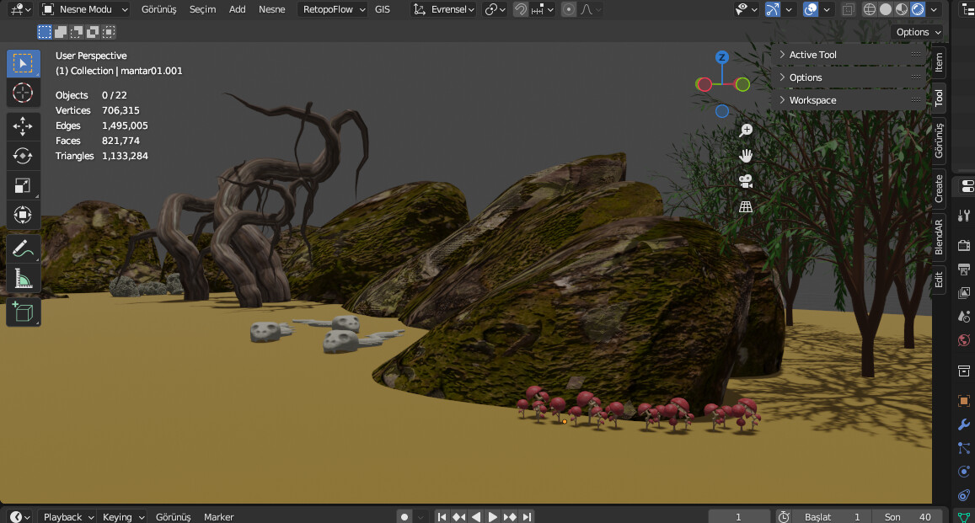
Task: Open the Evrensel transform orientation dropdown
Action: tap(443, 9)
